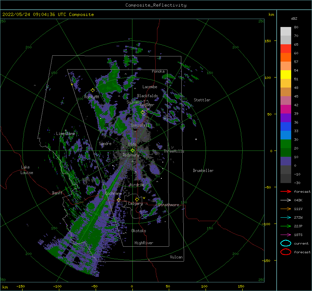Click the Calgary city label
The width and height of the screenshot is (312, 291).
(135, 203)
